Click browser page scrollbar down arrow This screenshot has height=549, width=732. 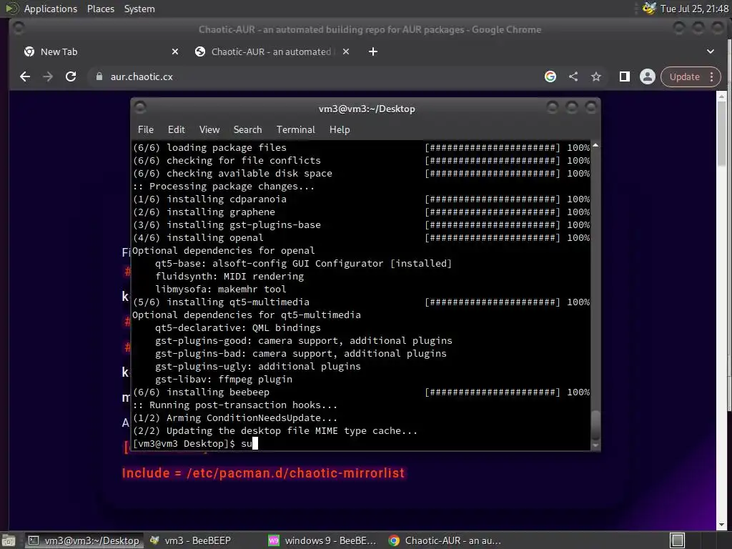click(721, 525)
